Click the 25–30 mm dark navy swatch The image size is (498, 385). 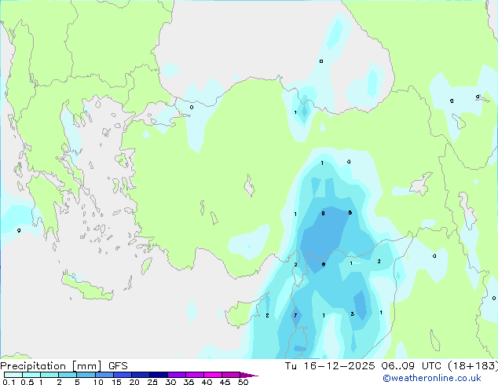(x=158, y=375)
